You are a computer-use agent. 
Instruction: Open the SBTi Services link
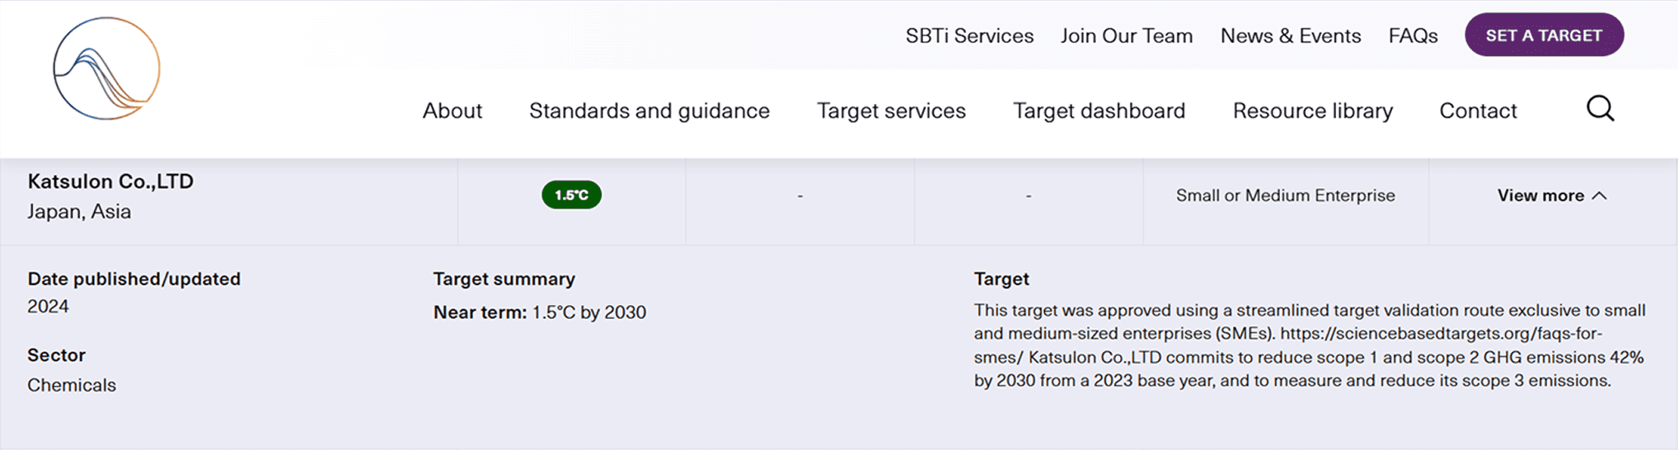point(969,35)
